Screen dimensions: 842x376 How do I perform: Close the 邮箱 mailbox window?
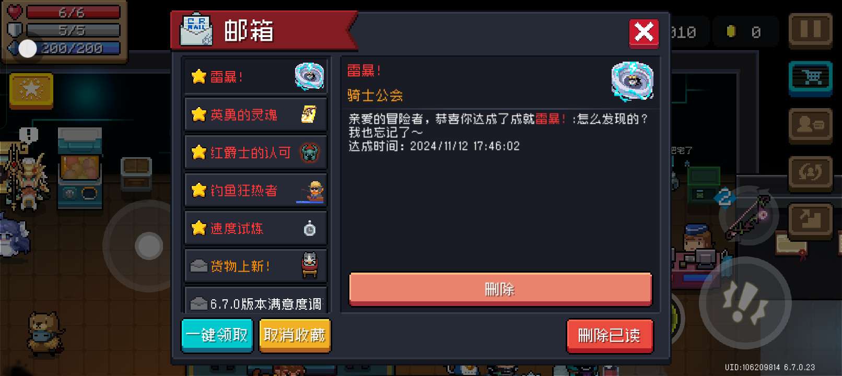(x=644, y=33)
